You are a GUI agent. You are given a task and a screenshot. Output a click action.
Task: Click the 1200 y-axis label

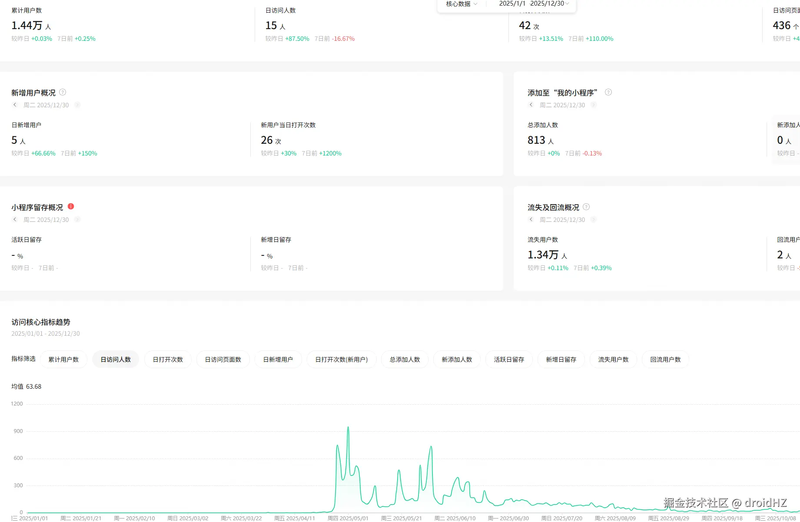point(17,404)
